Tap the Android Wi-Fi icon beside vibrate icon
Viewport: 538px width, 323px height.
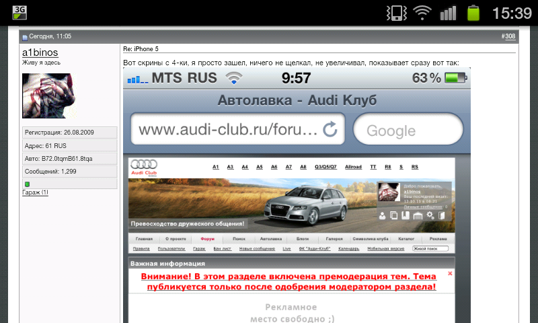click(x=422, y=13)
